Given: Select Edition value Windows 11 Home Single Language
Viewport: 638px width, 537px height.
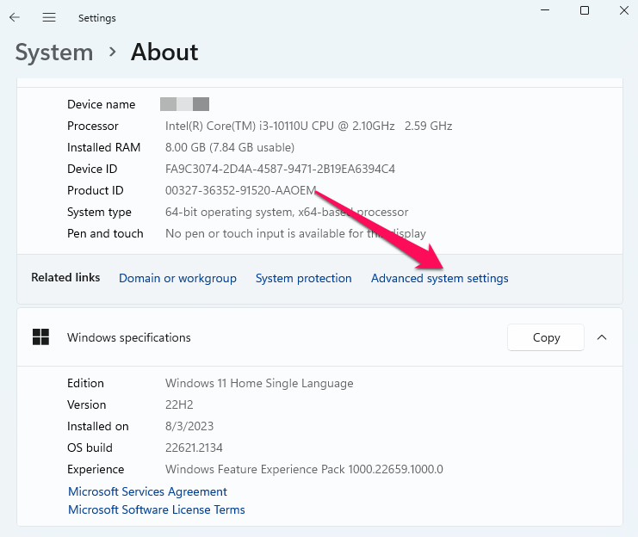Looking at the screenshot, I should [259, 383].
